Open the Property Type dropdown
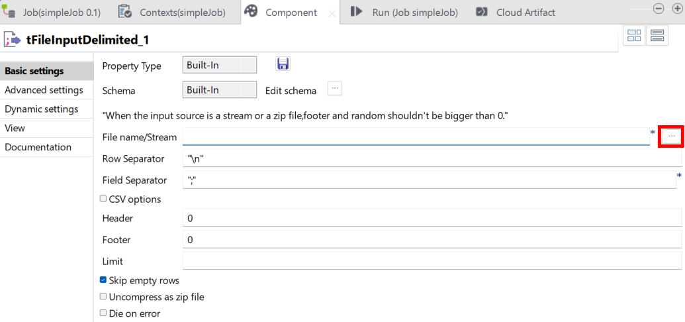685x322 pixels. pyautogui.click(x=219, y=65)
